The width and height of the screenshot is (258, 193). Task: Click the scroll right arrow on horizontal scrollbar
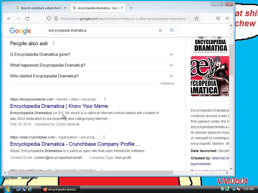[227, 173]
